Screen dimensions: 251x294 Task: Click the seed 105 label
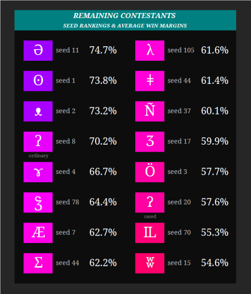pos(181,50)
